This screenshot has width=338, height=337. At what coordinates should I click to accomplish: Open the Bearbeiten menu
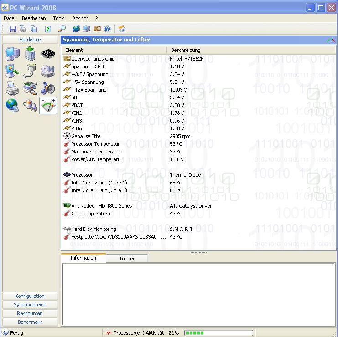[34, 18]
